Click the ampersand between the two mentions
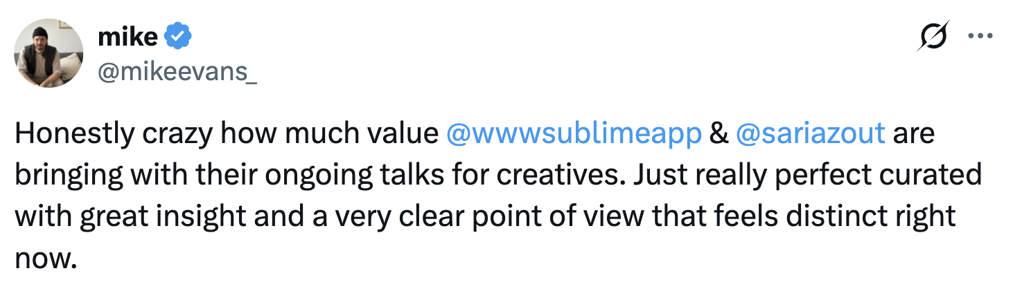The width and height of the screenshot is (1013, 300). [x=719, y=133]
